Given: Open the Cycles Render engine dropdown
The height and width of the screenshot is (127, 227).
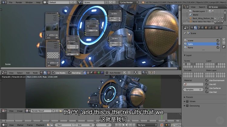Looking at the screenshot, I should coord(129,2).
